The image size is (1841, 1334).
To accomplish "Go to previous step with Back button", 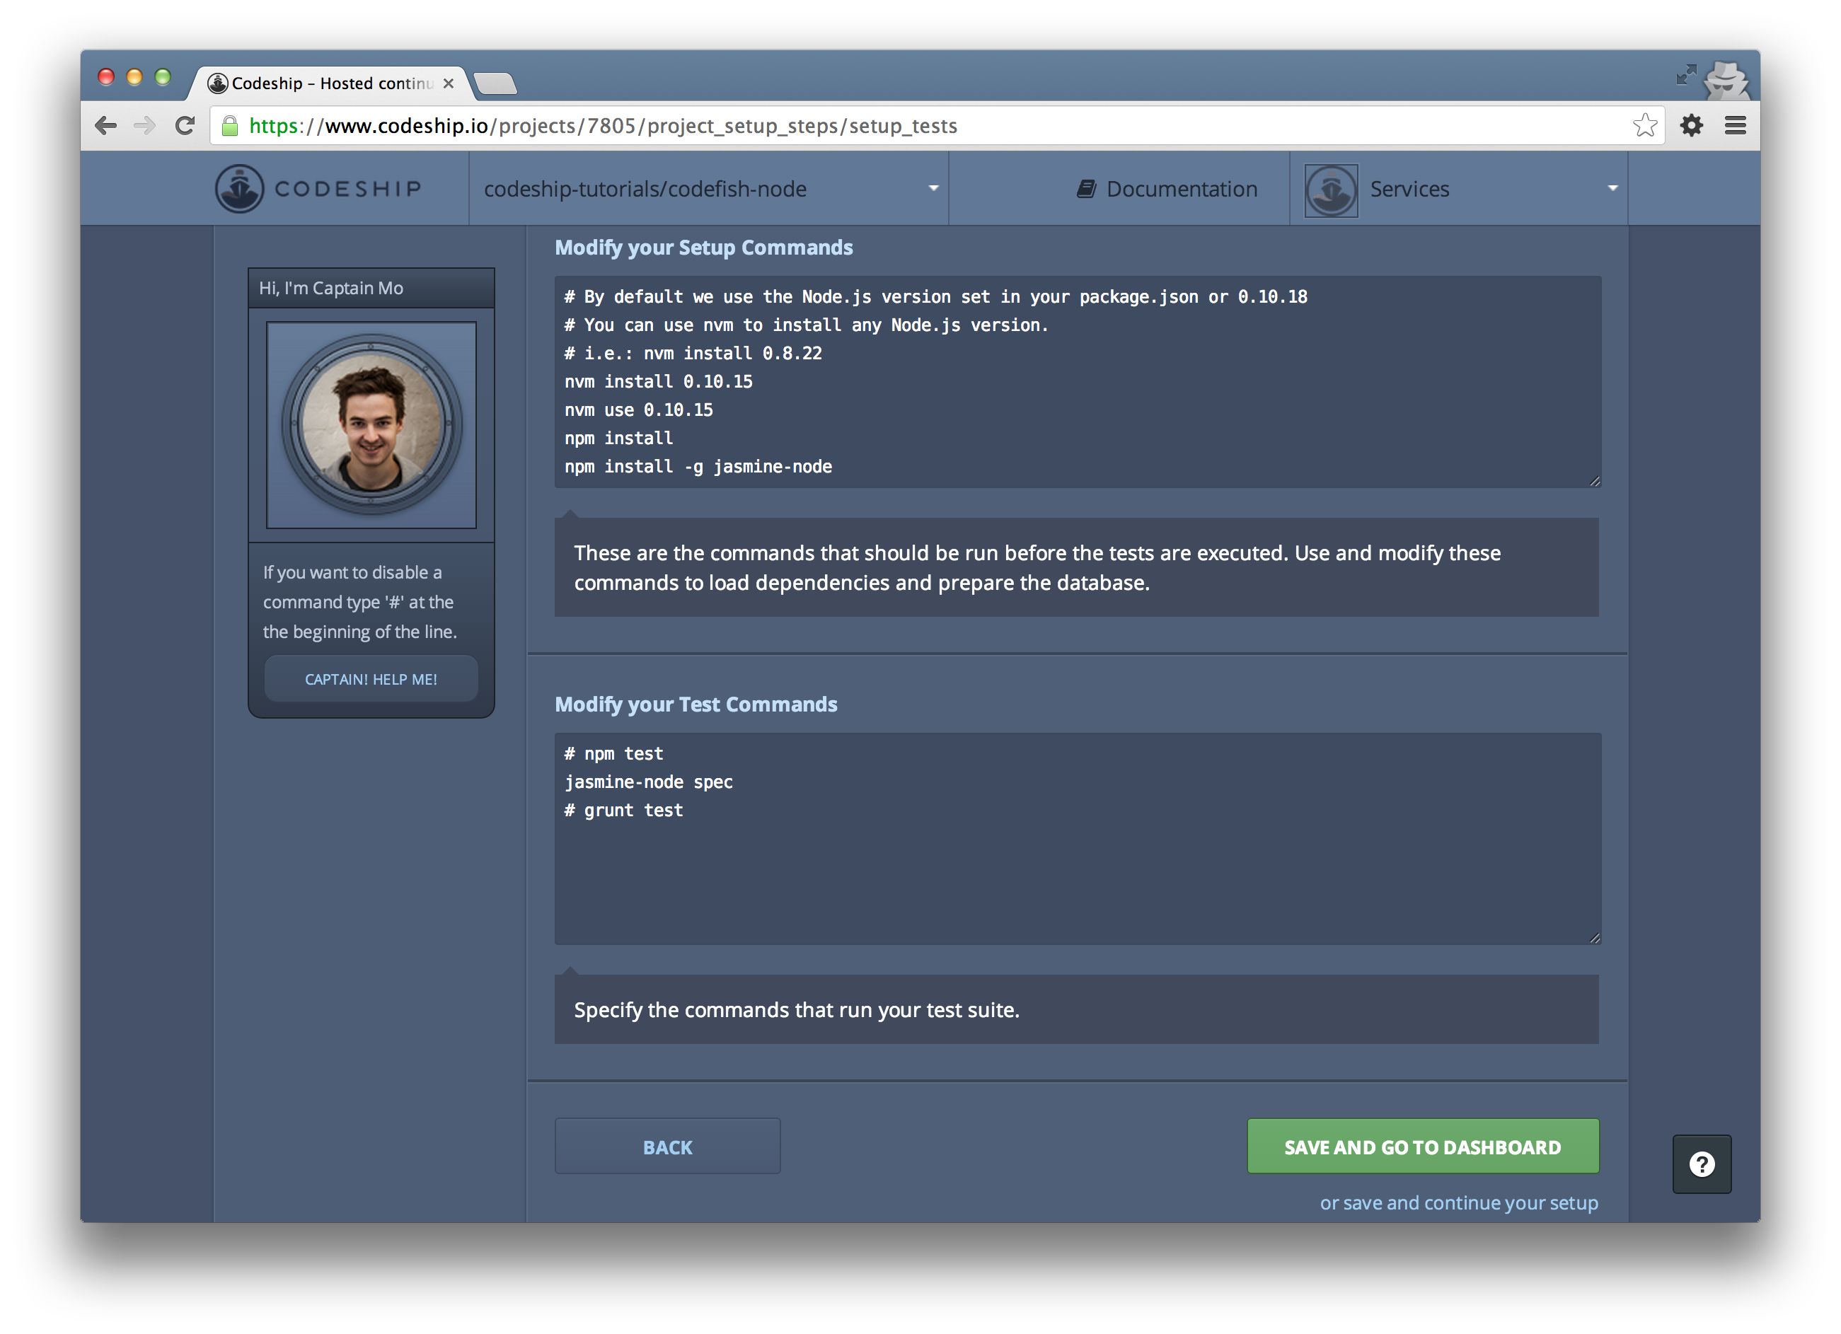I will (x=667, y=1146).
